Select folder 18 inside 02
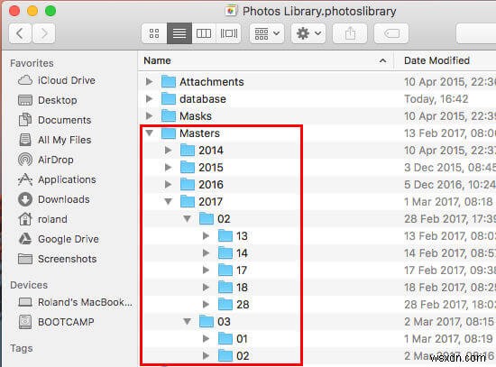The height and width of the screenshot is (367, 496). pos(233,287)
